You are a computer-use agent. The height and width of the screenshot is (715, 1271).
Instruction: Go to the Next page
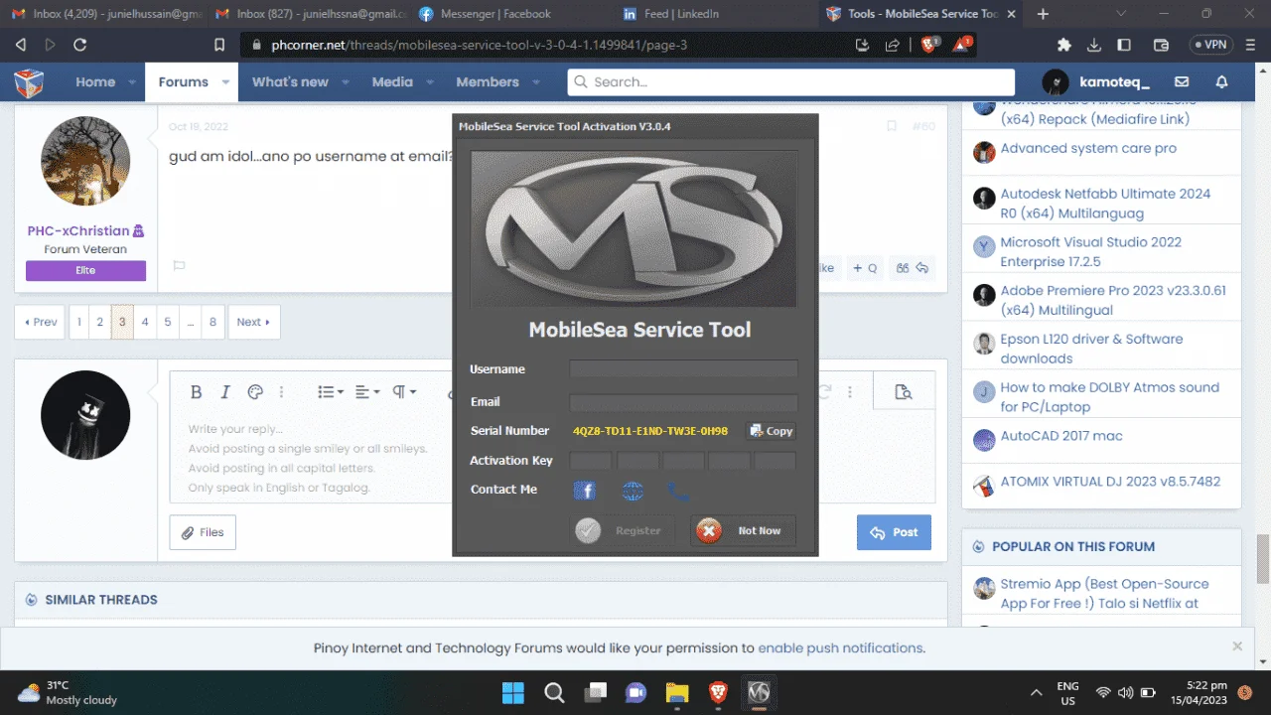coord(254,322)
